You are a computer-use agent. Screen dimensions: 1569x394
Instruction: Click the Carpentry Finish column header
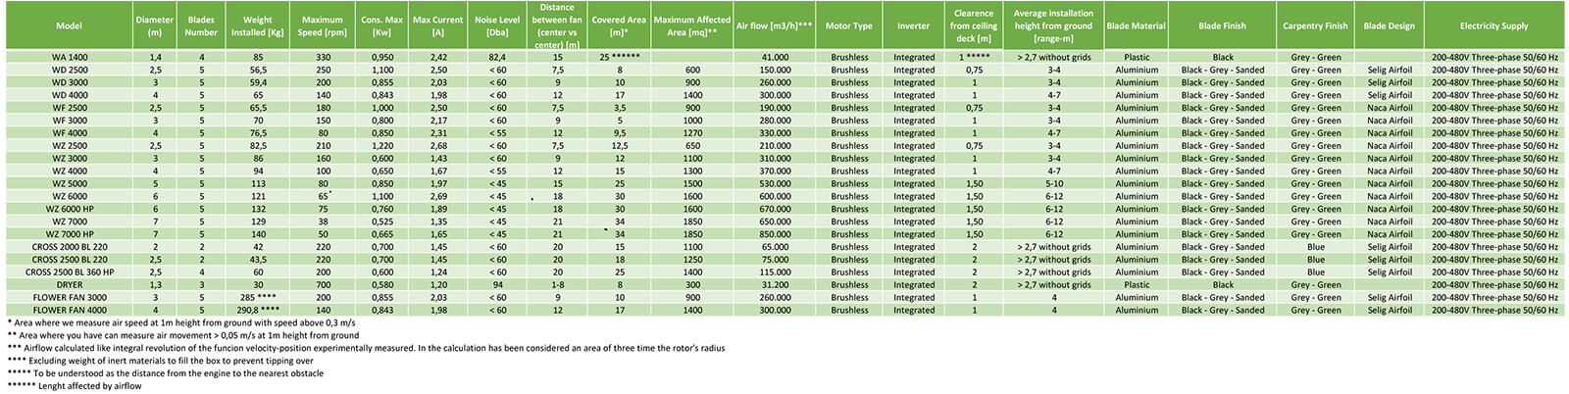[x=1315, y=26]
